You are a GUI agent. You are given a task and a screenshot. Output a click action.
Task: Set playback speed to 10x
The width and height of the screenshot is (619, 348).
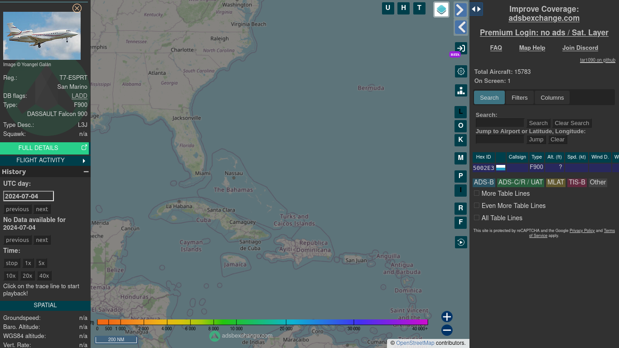(11, 276)
